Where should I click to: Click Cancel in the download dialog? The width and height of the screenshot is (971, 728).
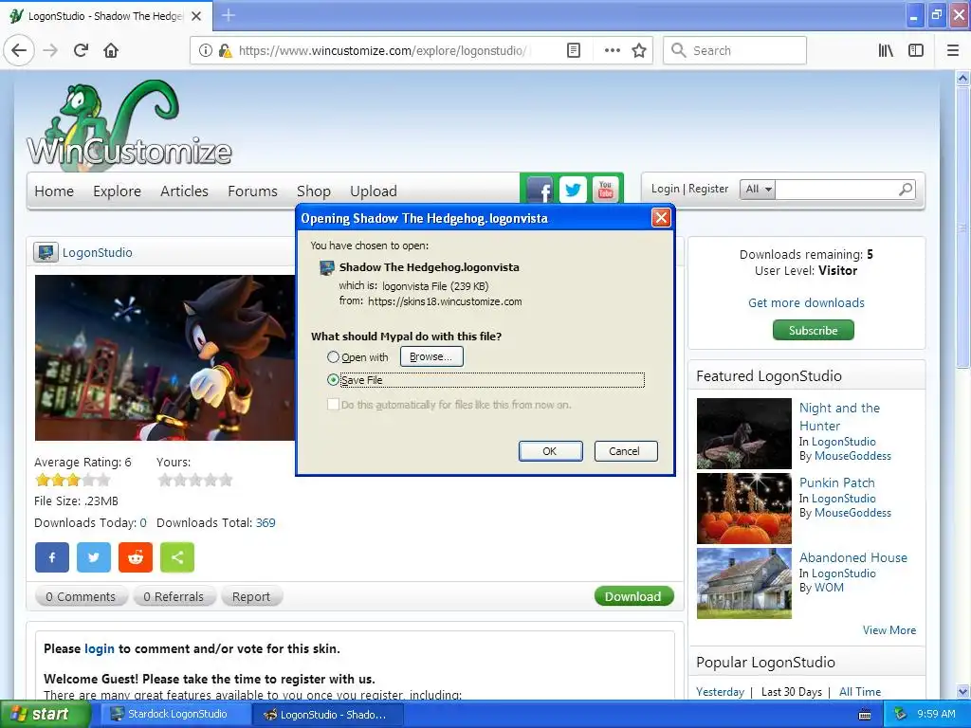(625, 451)
